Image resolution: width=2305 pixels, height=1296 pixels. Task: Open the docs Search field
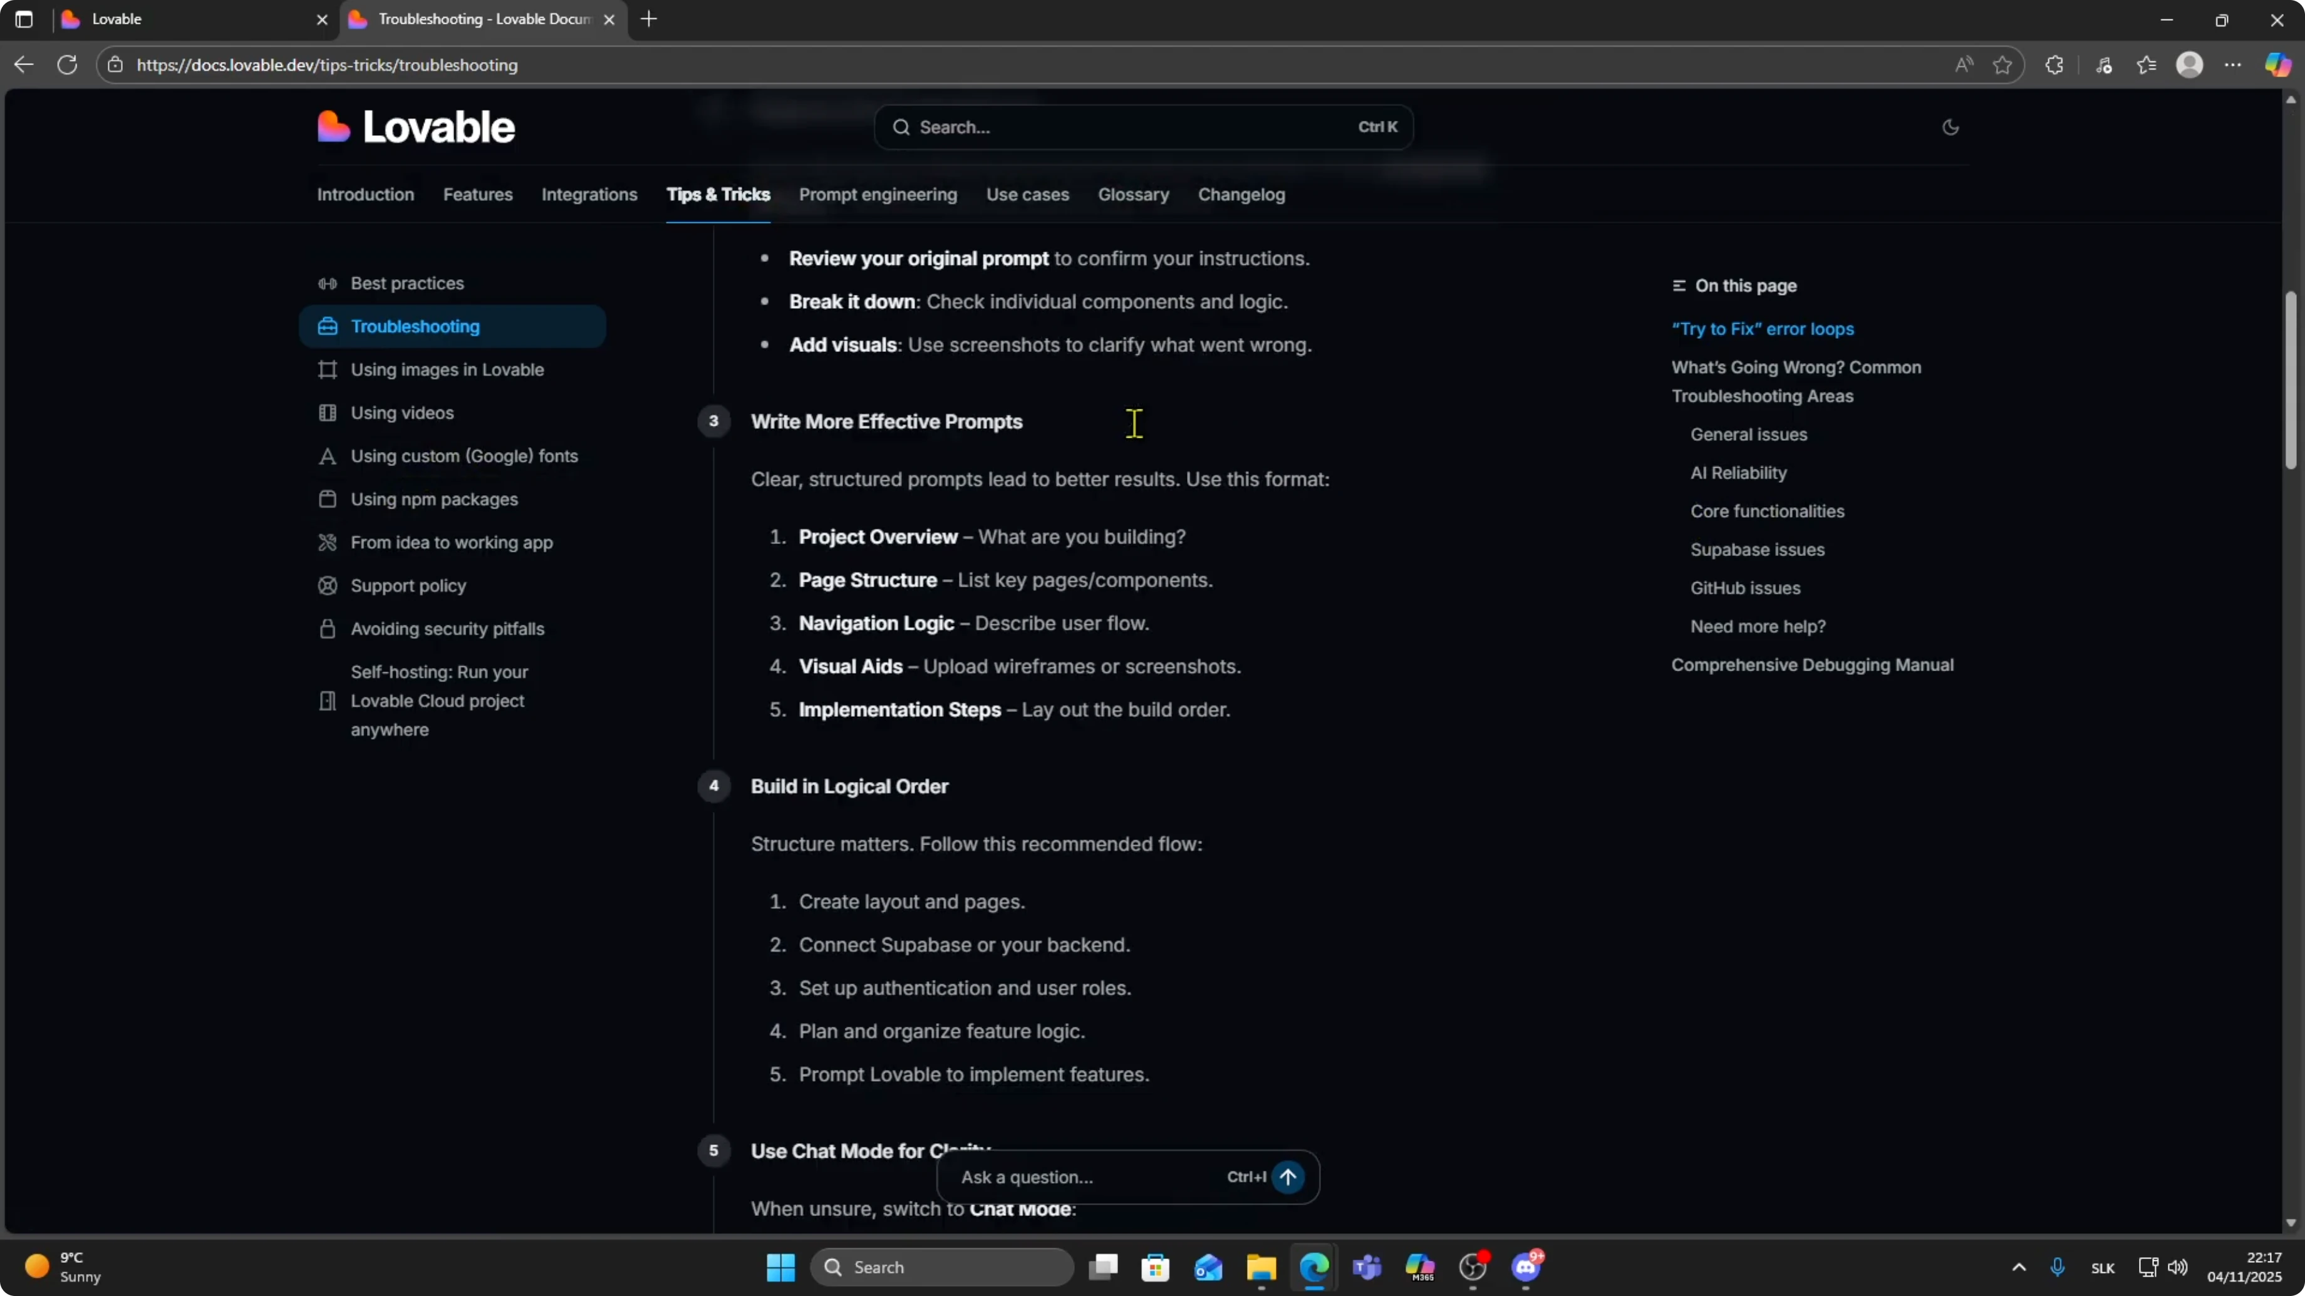(x=1144, y=127)
